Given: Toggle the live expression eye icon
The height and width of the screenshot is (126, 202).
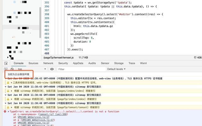Looking at the screenshot, I should pos(52,69).
